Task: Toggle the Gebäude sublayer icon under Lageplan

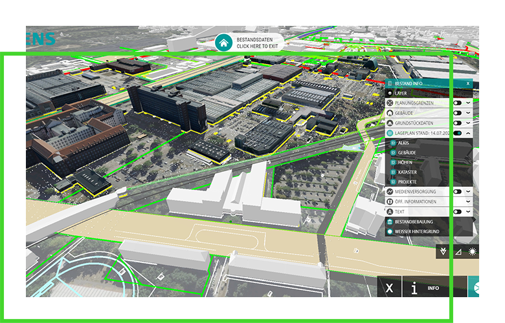Action: pyautogui.click(x=393, y=152)
